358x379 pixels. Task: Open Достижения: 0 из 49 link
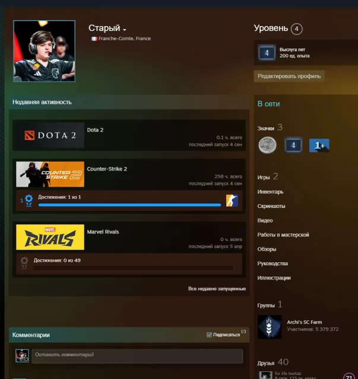click(x=57, y=261)
